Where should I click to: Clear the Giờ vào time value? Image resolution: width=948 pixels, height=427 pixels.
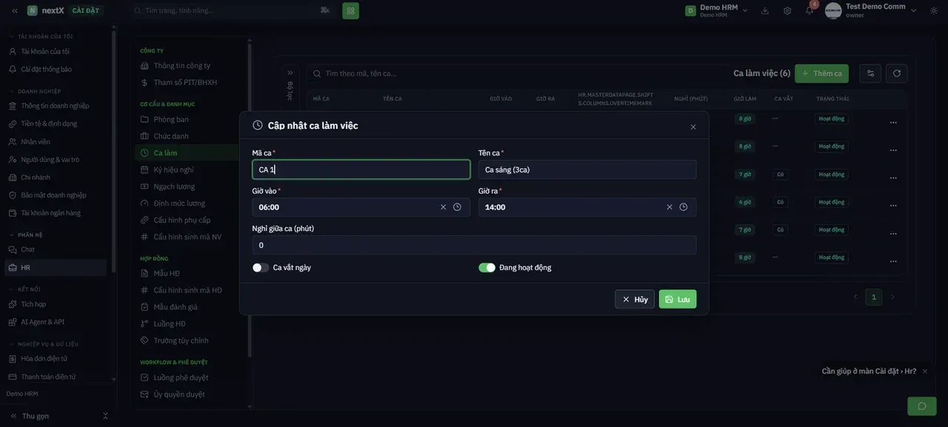click(x=444, y=207)
